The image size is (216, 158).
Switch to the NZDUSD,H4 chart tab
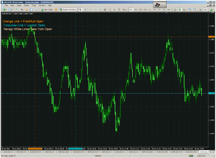tap(21, 152)
